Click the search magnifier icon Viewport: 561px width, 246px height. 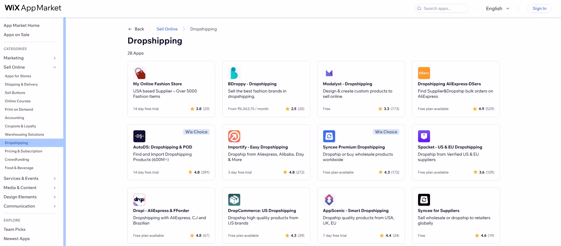click(x=419, y=8)
